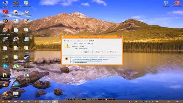Open the Театральная площадь folder icon
This screenshot has width=183, height=103.
click(5, 77)
